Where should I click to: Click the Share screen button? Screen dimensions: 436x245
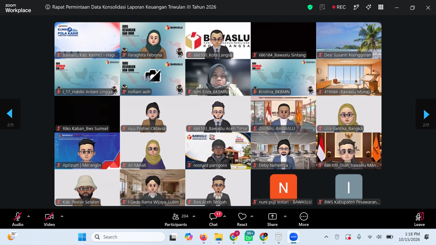(x=272, y=219)
